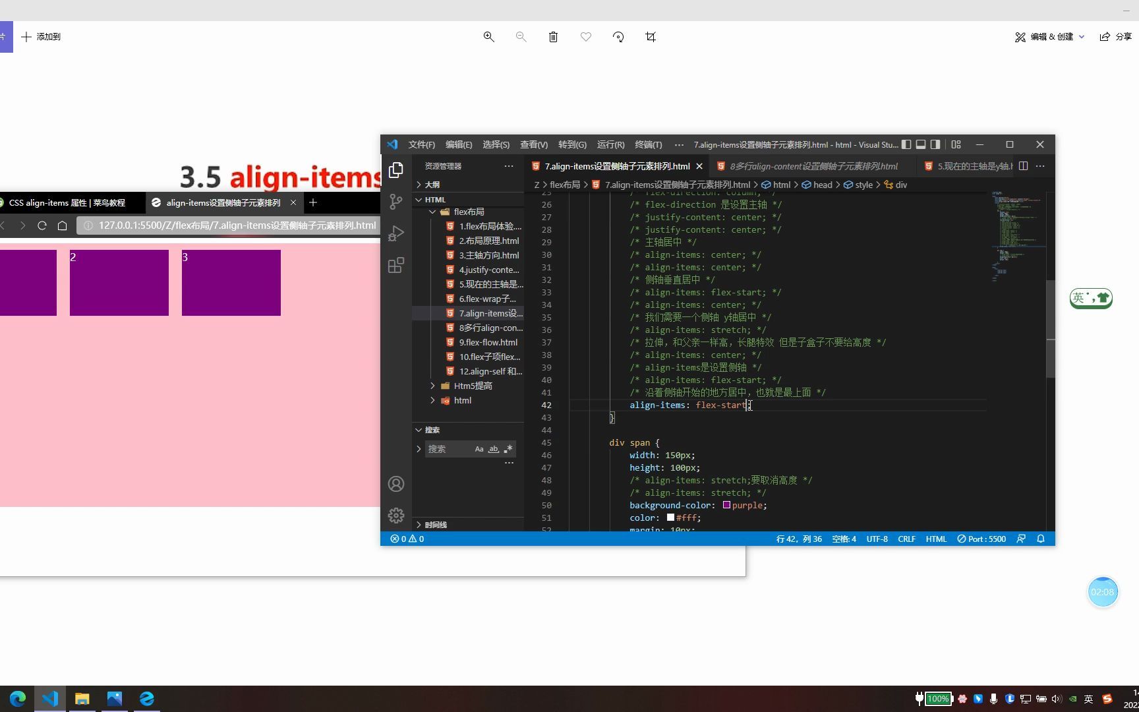Click the purple color swatch in code
Viewport: 1139px width, 712px height.
(726, 505)
